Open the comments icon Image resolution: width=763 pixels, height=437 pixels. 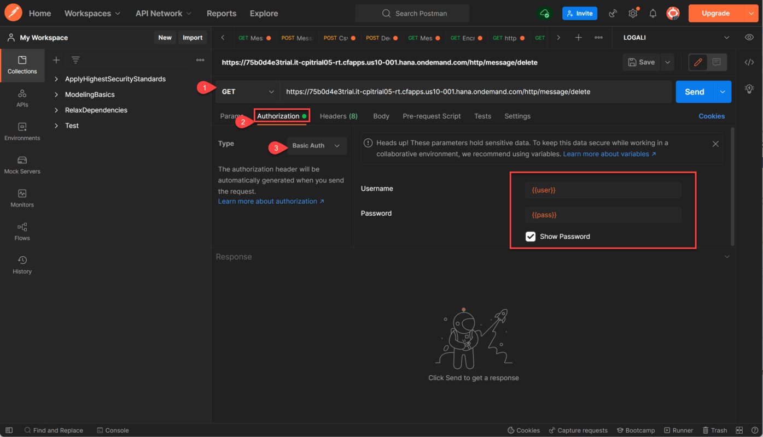point(717,62)
